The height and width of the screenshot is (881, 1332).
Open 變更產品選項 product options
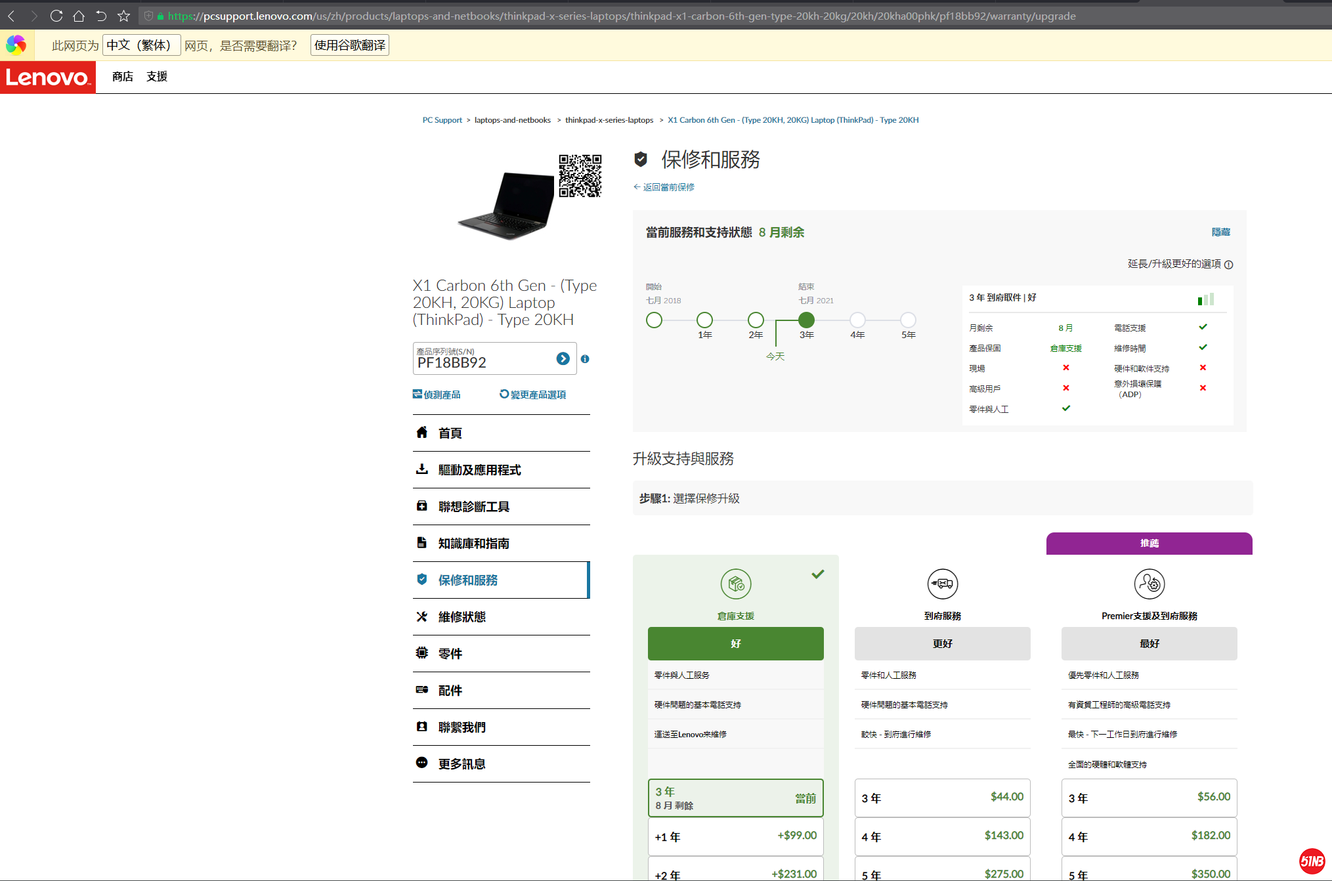(532, 395)
